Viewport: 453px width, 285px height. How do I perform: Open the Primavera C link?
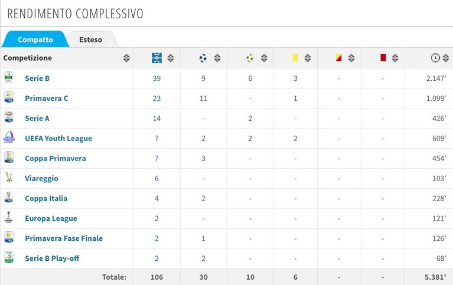[47, 99]
